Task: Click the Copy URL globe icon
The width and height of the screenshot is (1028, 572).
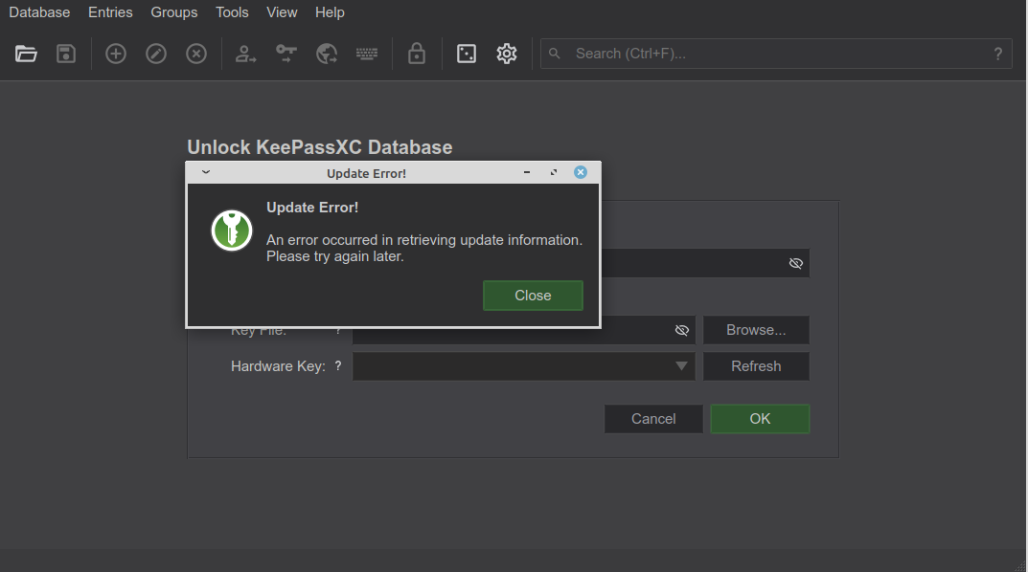Action: [327, 54]
